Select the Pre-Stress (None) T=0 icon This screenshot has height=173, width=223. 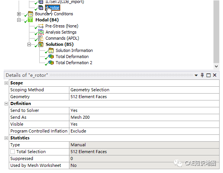41,26
